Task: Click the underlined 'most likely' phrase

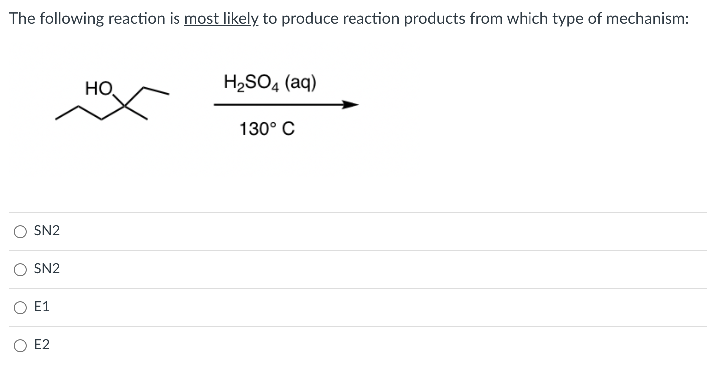Action: [221, 18]
